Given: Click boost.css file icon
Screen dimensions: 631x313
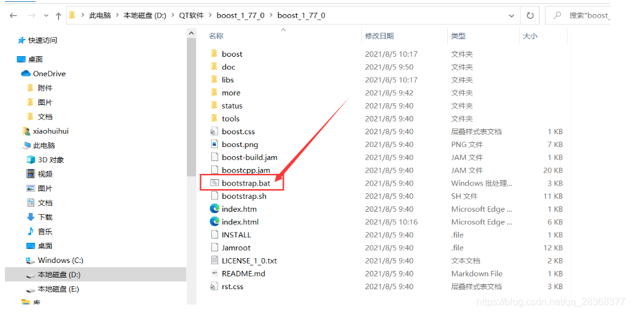Looking at the screenshot, I should (214, 131).
